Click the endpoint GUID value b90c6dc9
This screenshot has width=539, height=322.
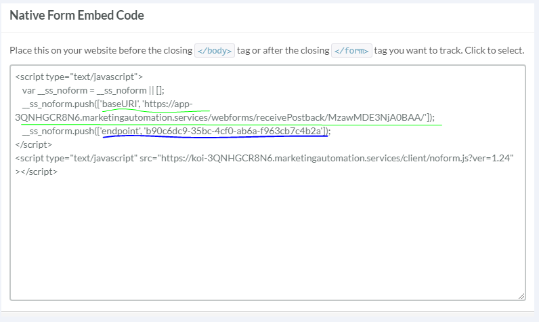[235, 132]
